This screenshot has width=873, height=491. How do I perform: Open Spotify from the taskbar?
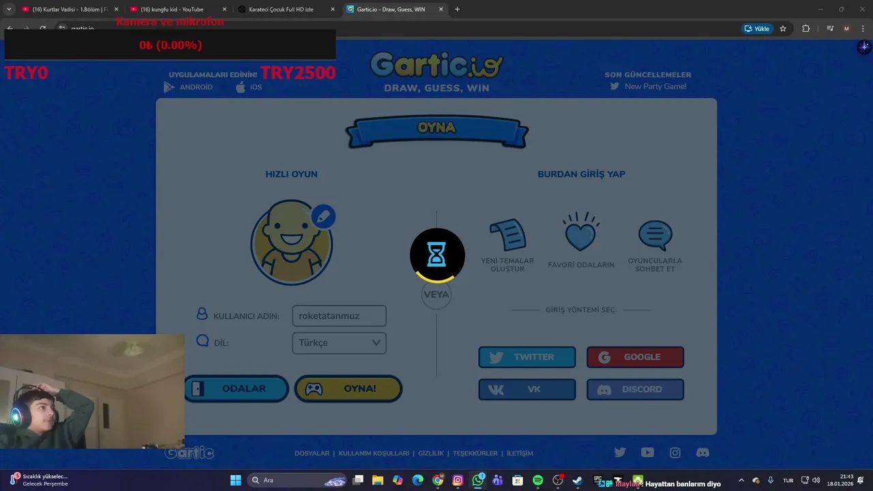point(537,481)
